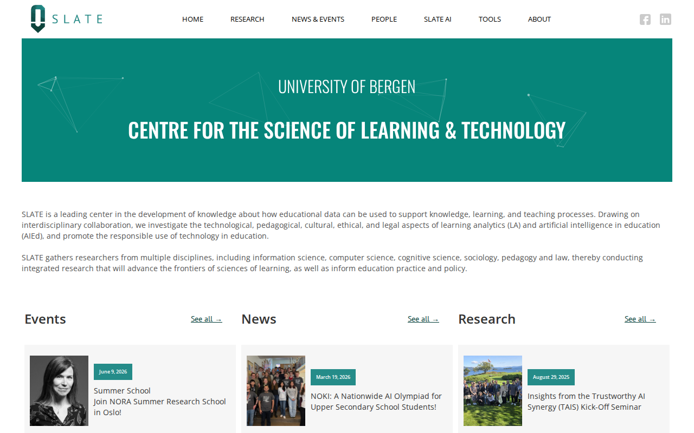Open the LinkedIn page icon
This screenshot has width=694, height=433.
(x=665, y=19)
